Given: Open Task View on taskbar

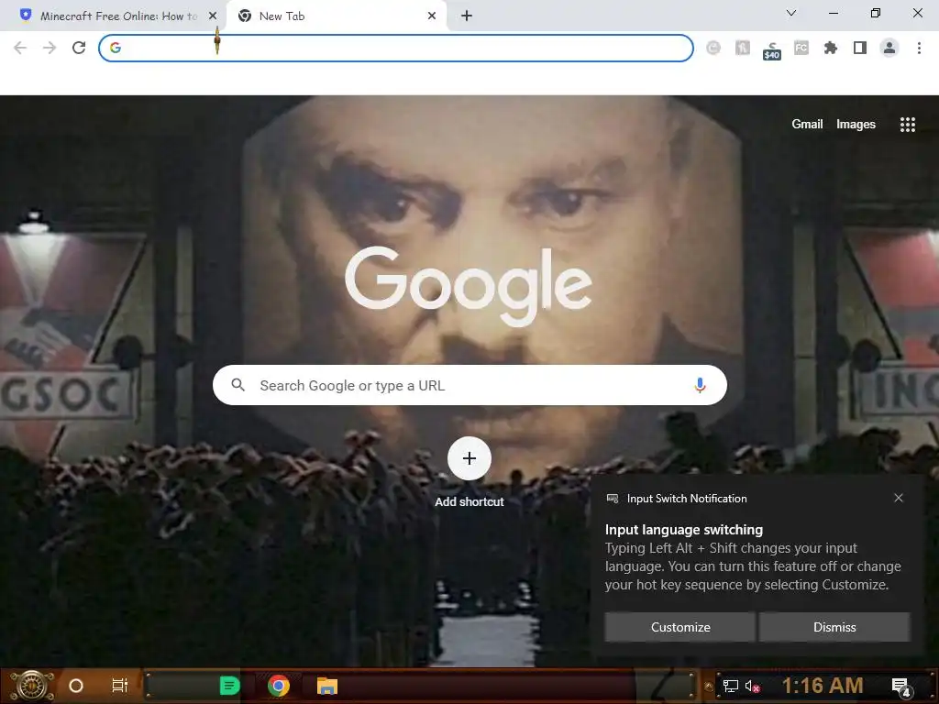Looking at the screenshot, I should (x=120, y=686).
